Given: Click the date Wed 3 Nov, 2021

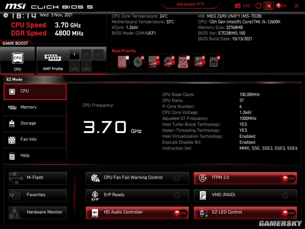Looking at the screenshot, I should [56, 15].
